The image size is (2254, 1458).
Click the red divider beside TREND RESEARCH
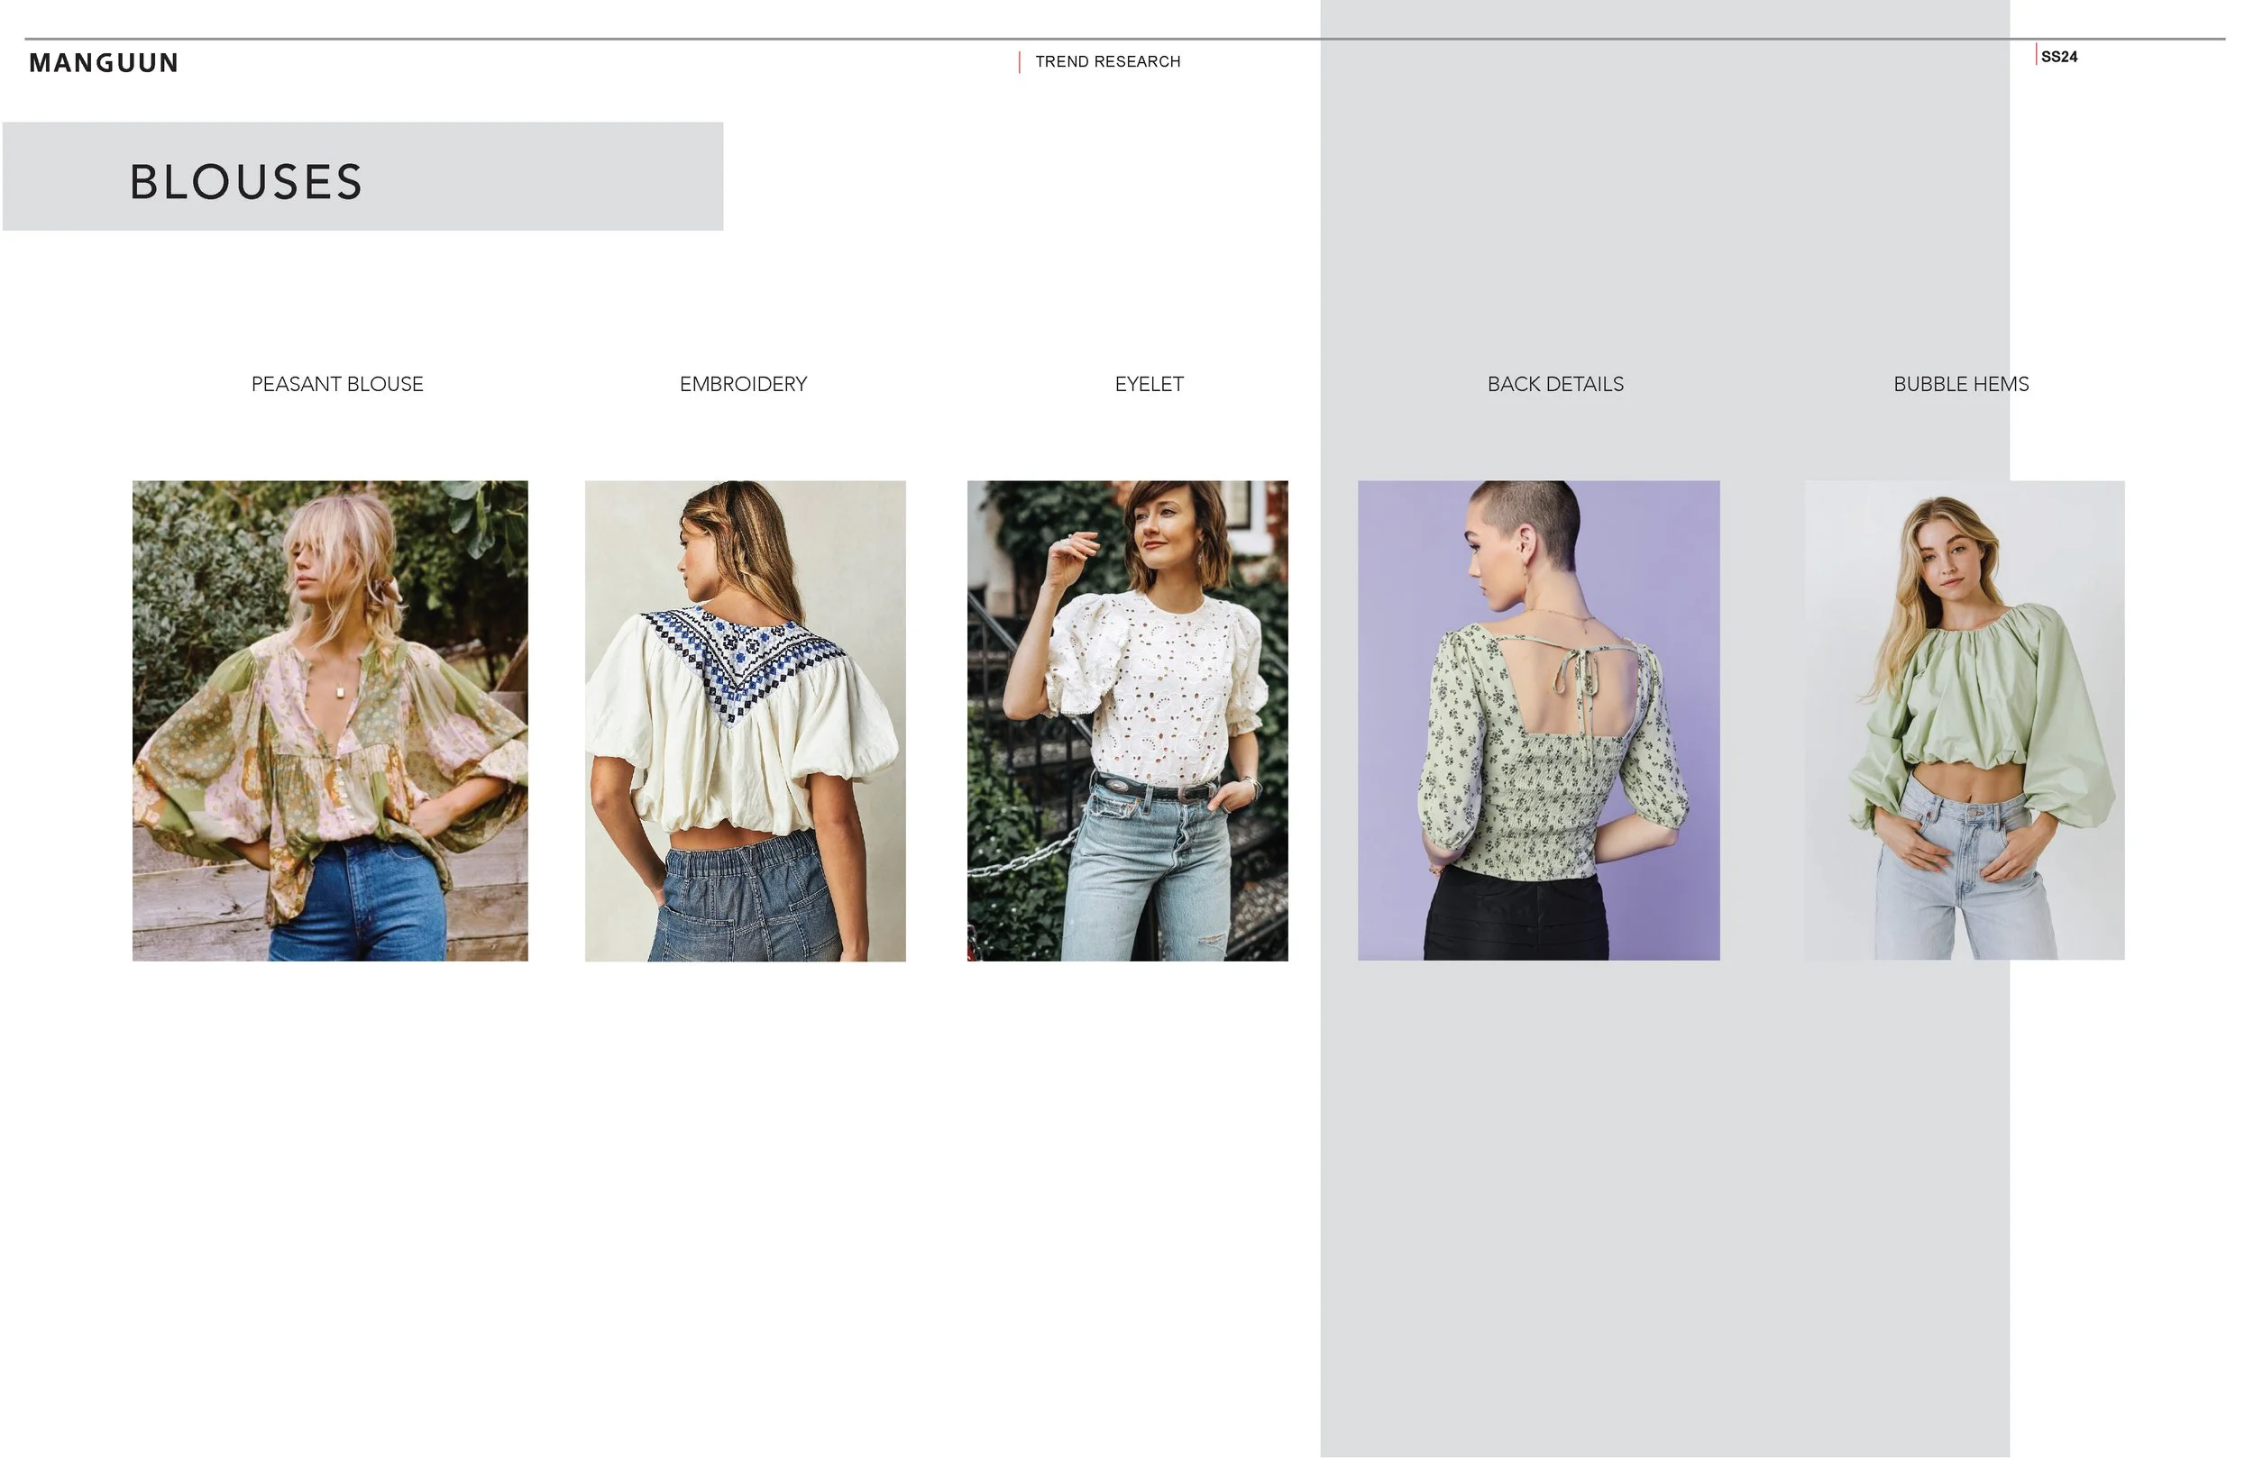tap(1019, 62)
